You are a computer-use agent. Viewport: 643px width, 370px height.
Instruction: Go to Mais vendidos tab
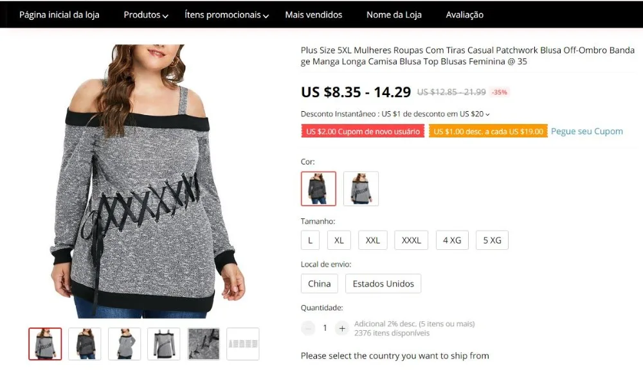[313, 15]
